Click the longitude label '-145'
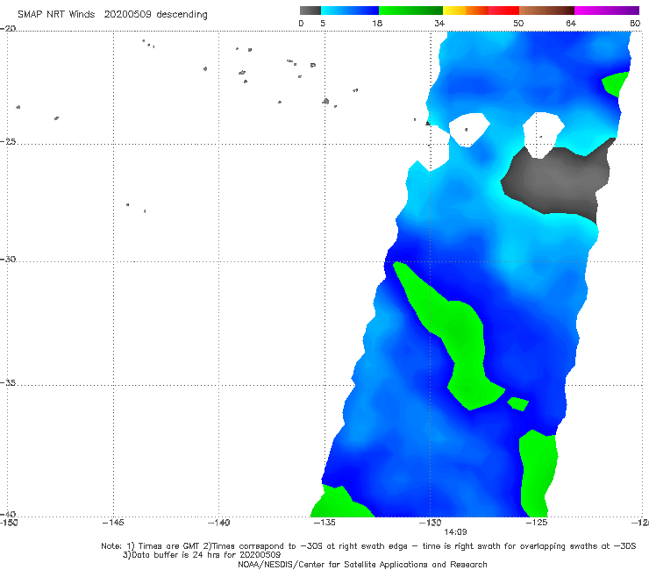The image size is (649, 570). pos(113,523)
